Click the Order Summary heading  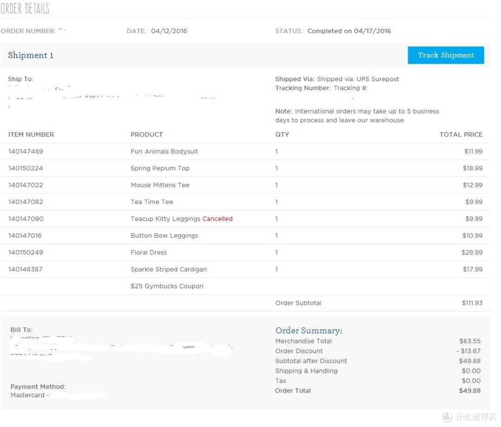pyautogui.click(x=308, y=331)
